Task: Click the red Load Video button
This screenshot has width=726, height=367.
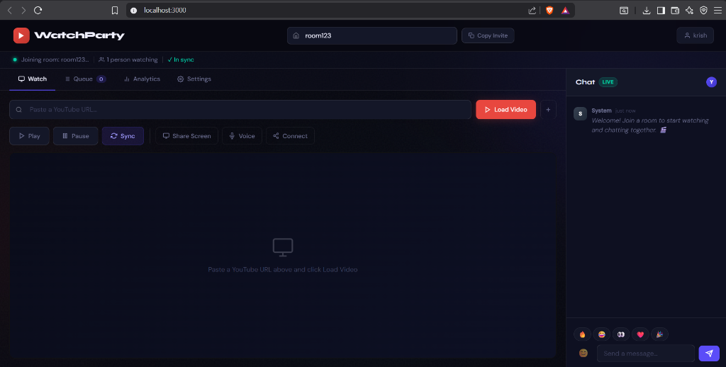Action: coord(506,110)
